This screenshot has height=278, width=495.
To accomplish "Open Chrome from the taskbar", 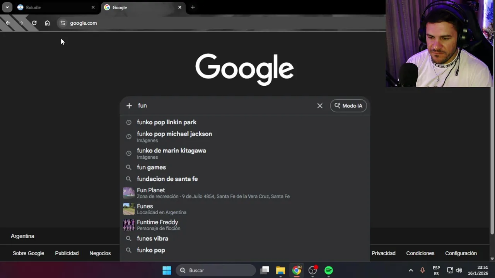I will tap(297, 270).
